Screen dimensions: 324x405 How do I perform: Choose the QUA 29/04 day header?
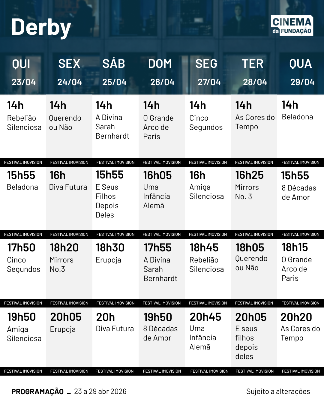click(x=301, y=73)
